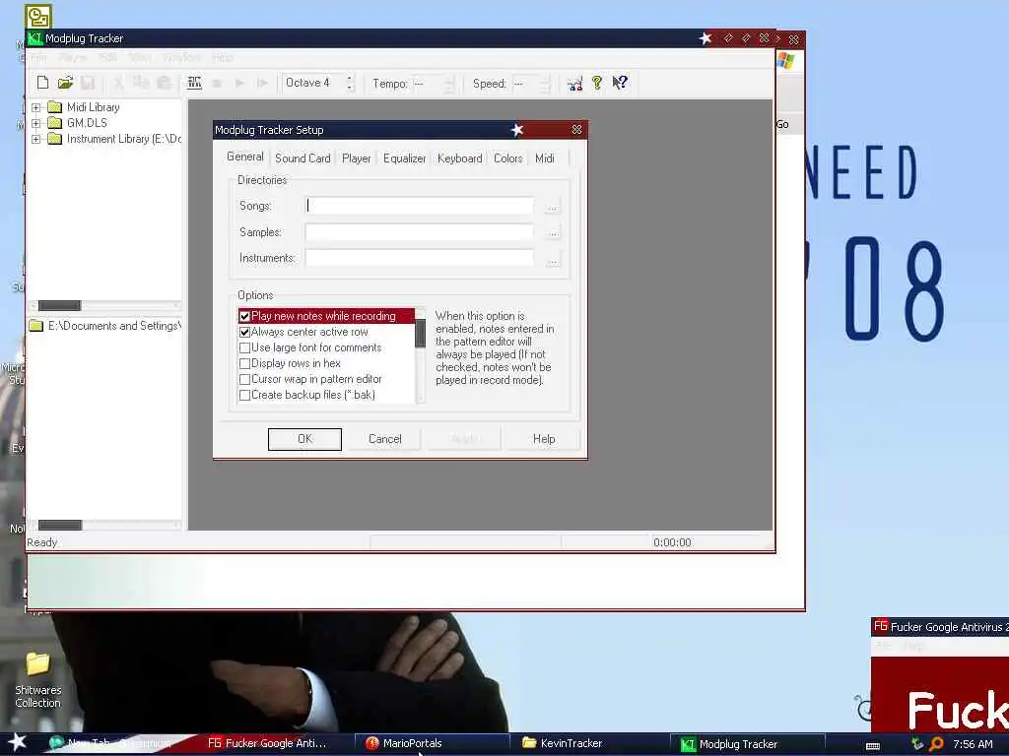Click the context help arrow icon
1009x756 pixels.
click(620, 83)
